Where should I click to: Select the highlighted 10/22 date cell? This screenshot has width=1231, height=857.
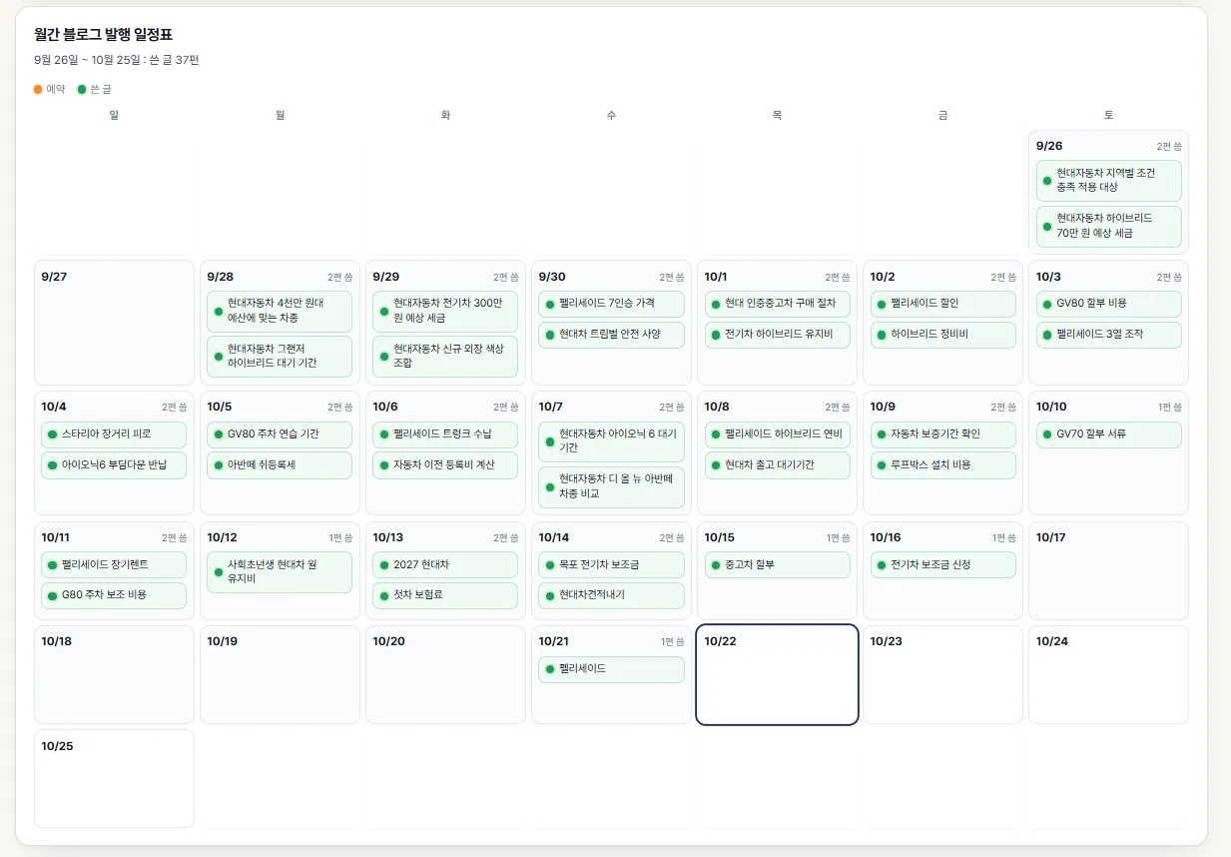pyautogui.click(x=777, y=674)
